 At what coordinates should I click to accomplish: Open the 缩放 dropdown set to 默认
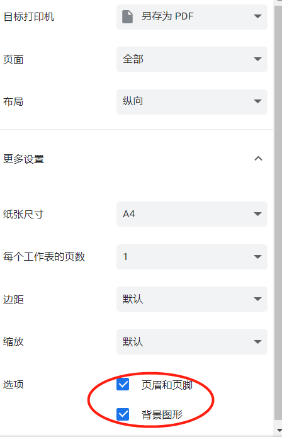192,342
